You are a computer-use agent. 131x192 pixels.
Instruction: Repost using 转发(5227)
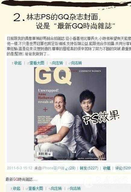[89, 168]
